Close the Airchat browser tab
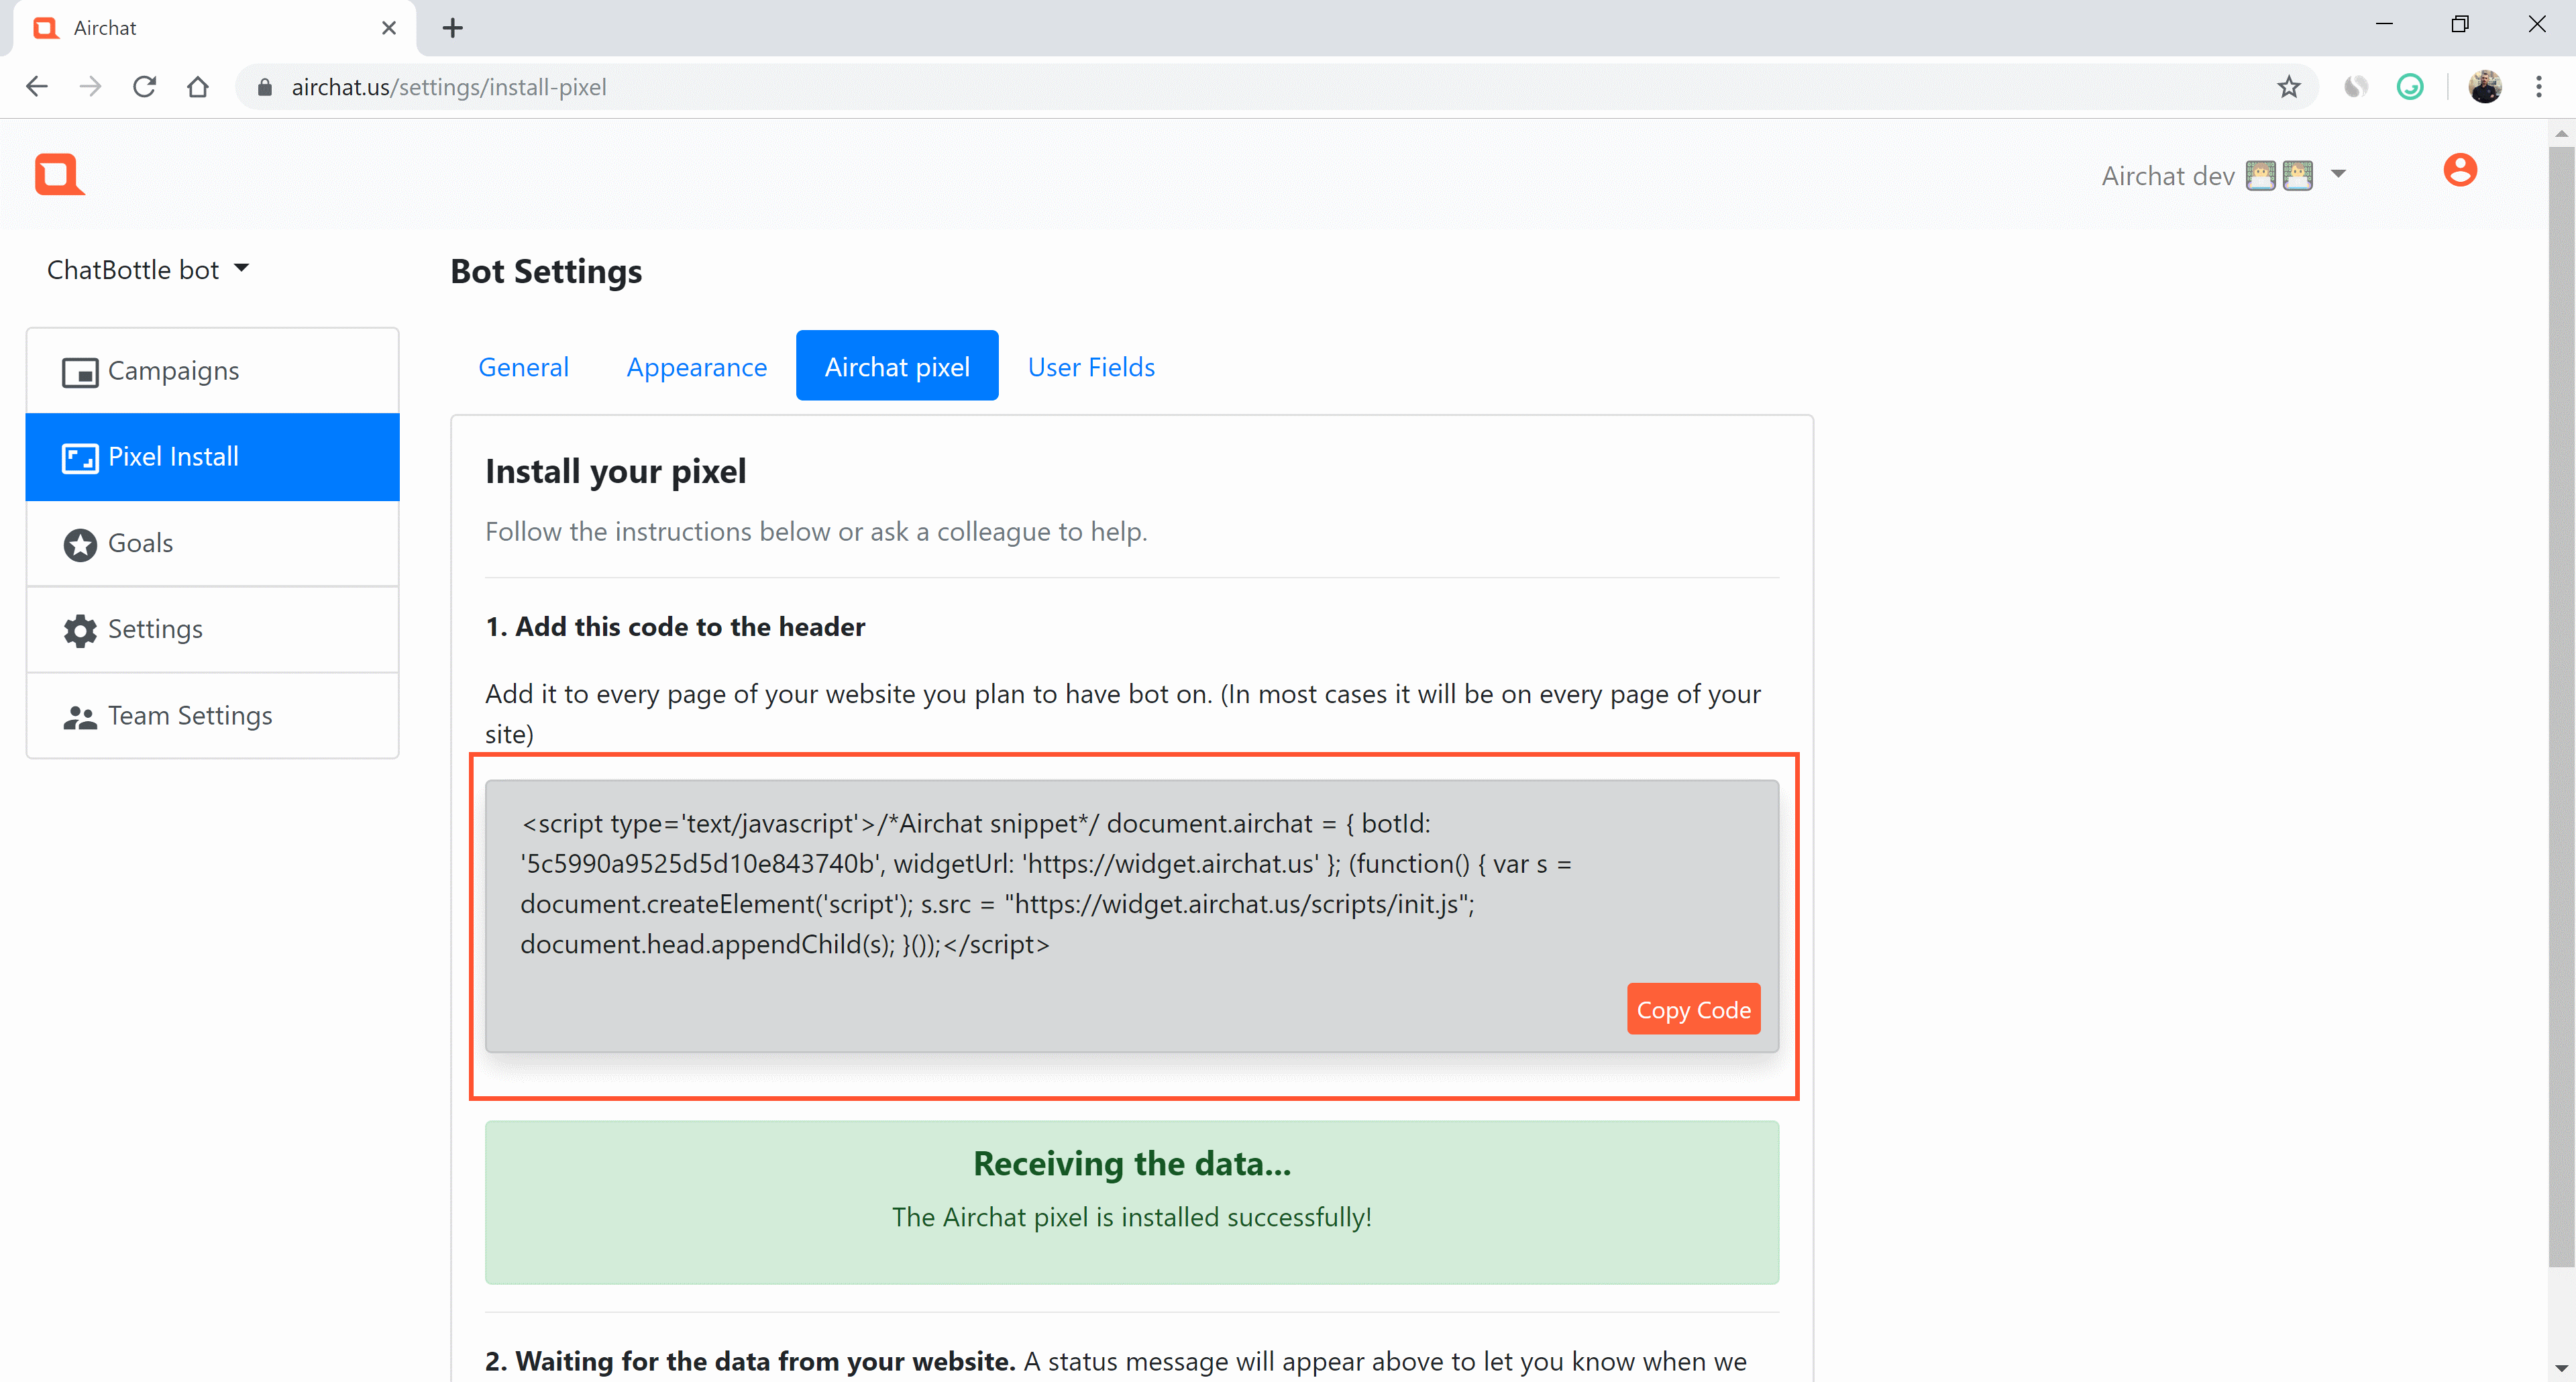This screenshot has width=2576, height=1382. click(389, 28)
